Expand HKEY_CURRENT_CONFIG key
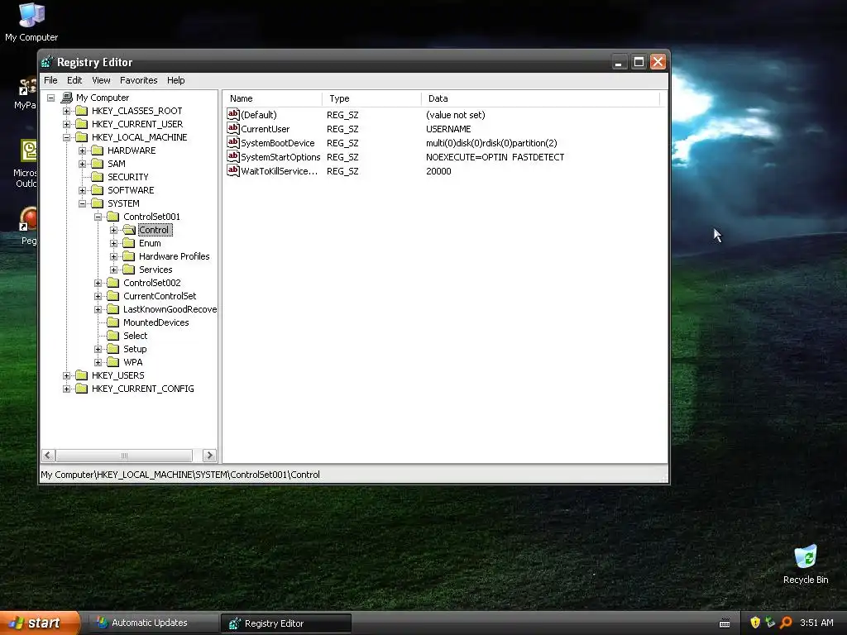The image size is (847, 635). [x=66, y=389]
